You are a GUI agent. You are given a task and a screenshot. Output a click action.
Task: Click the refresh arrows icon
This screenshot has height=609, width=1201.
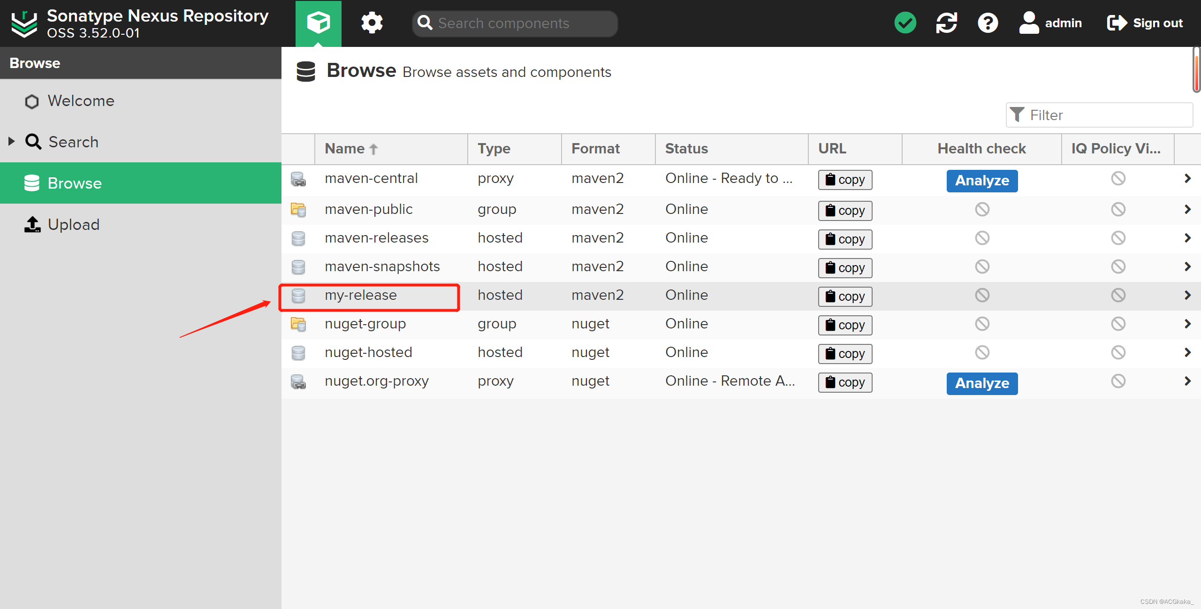(x=946, y=23)
